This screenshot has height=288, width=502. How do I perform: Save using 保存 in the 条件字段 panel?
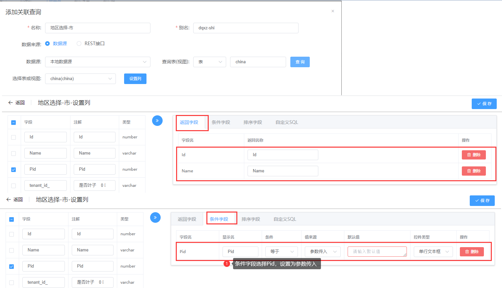click(482, 201)
